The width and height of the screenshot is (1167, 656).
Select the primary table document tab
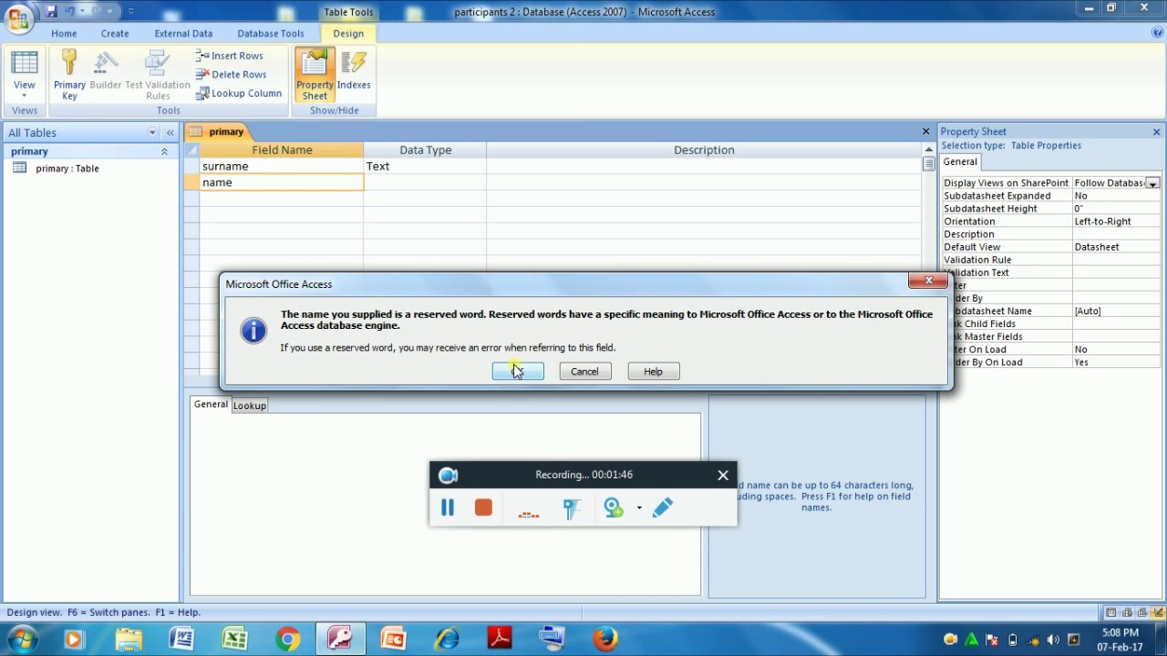(217, 132)
